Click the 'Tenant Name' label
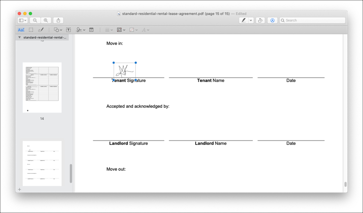The image size is (363, 213). pos(211,81)
